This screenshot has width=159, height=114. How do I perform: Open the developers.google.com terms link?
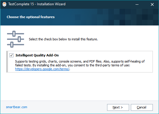point(42,69)
